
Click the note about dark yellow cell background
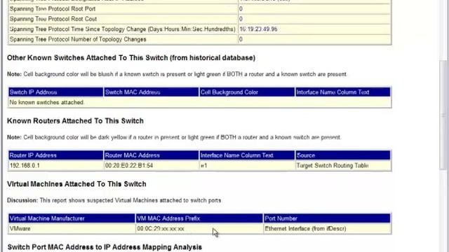[174, 137]
